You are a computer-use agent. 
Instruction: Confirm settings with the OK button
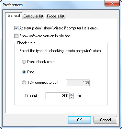79,120
